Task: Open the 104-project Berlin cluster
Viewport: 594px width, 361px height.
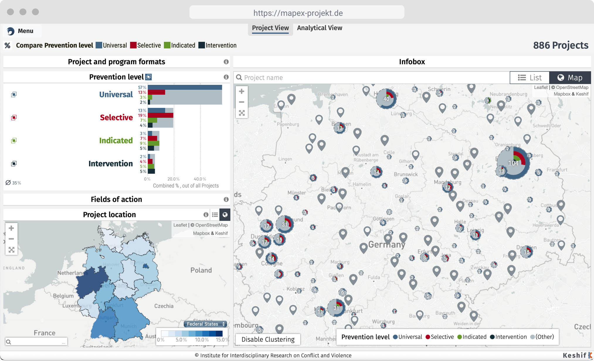Action: [x=513, y=163]
